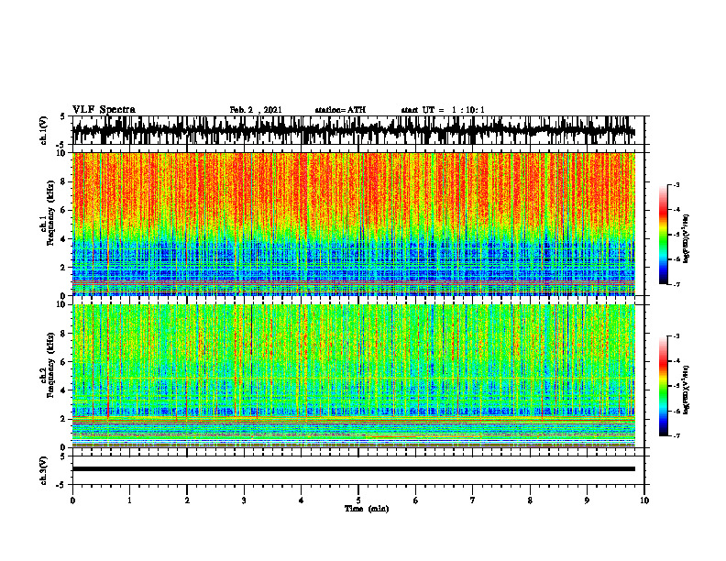Click Time axis tick label "4"
The height and width of the screenshot is (561, 726).
click(302, 500)
